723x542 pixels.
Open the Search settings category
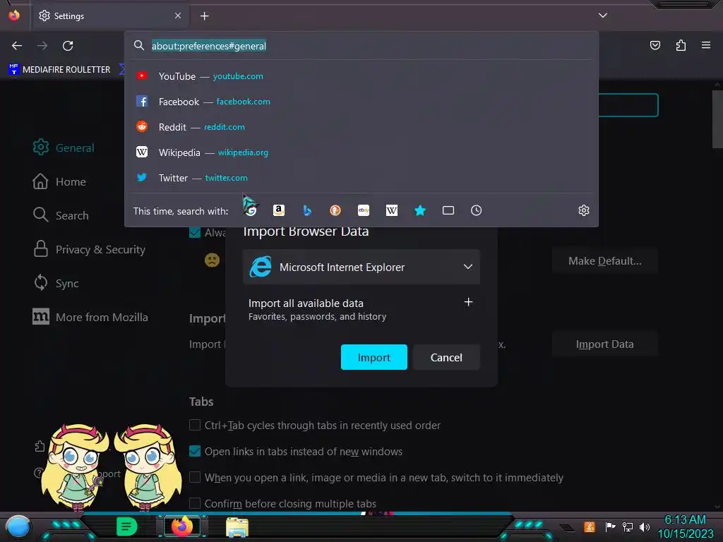pos(61,215)
